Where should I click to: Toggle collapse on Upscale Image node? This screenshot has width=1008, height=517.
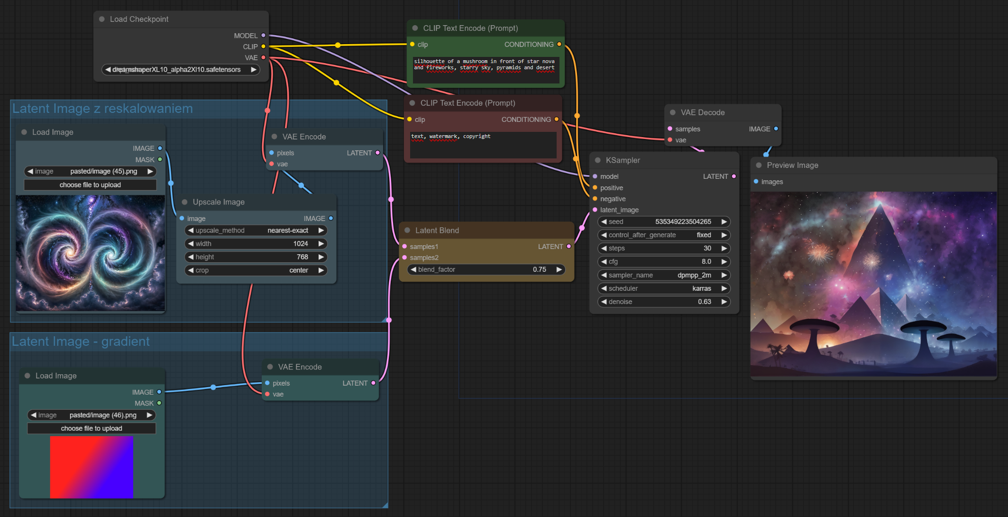(x=184, y=202)
